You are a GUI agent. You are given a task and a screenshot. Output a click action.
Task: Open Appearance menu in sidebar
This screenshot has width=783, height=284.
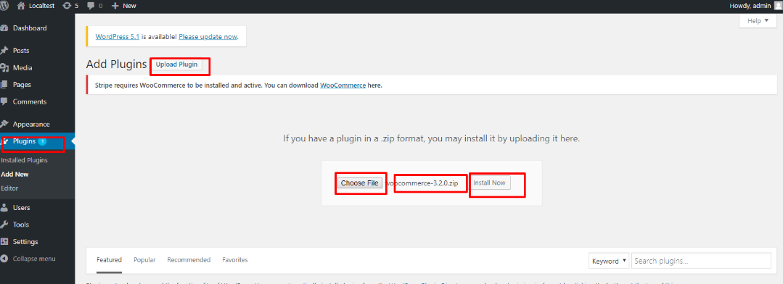pos(31,124)
